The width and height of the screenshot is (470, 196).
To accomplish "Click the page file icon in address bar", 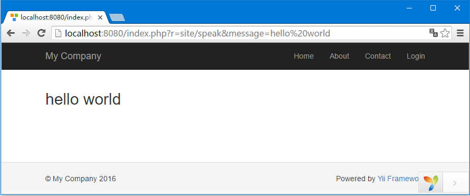I will tap(58, 33).
